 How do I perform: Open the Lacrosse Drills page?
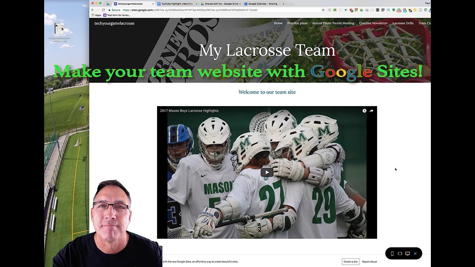pyautogui.click(x=403, y=23)
